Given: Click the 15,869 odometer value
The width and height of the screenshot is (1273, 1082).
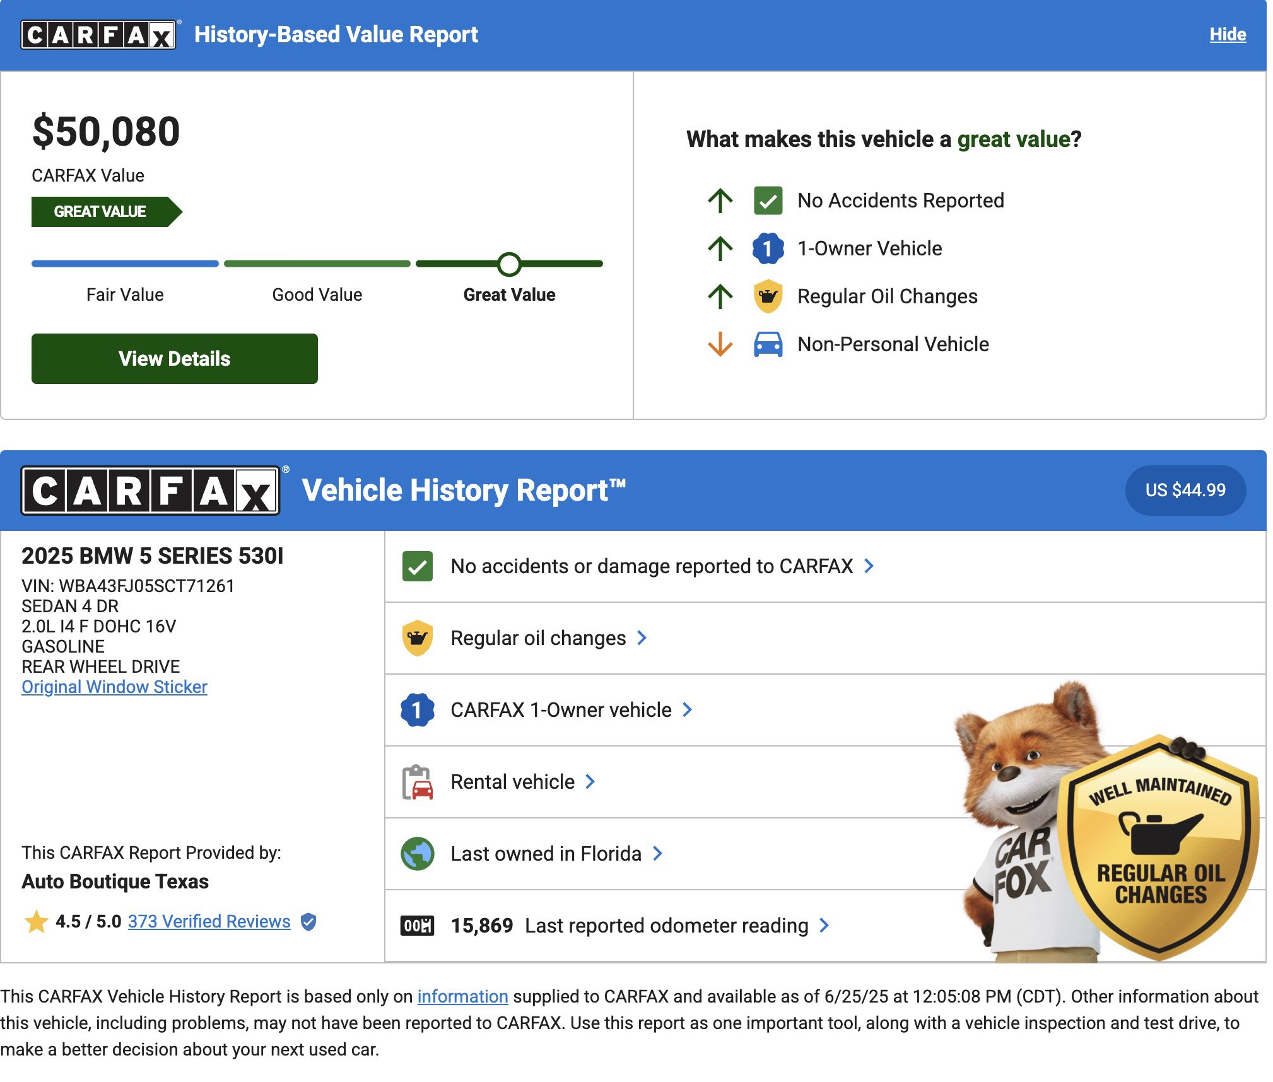Looking at the screenshot, I should 482,926.
